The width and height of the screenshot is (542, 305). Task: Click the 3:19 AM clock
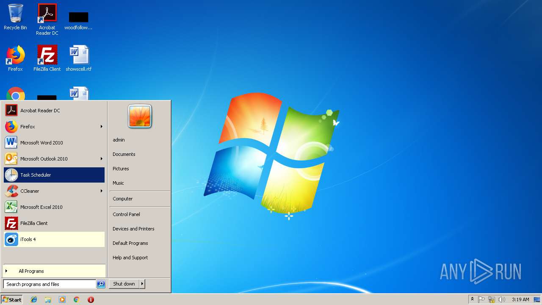(x=520, y=299)
